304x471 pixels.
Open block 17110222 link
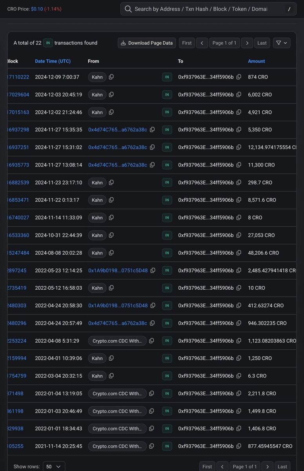18,77
